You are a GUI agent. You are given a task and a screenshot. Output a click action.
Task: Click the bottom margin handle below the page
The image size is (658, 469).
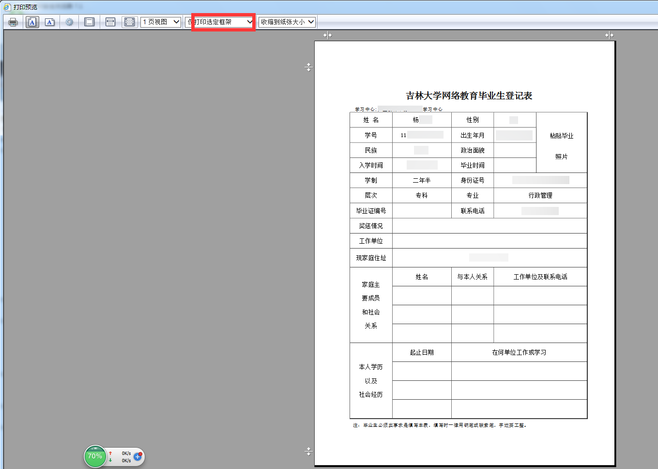[308, 451]
